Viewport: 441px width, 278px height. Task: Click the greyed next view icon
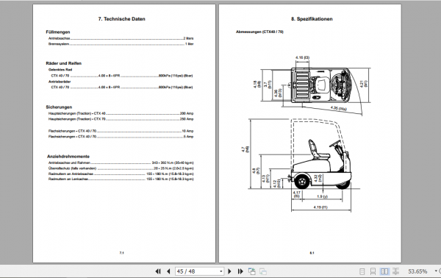click(x=263, y=271)
